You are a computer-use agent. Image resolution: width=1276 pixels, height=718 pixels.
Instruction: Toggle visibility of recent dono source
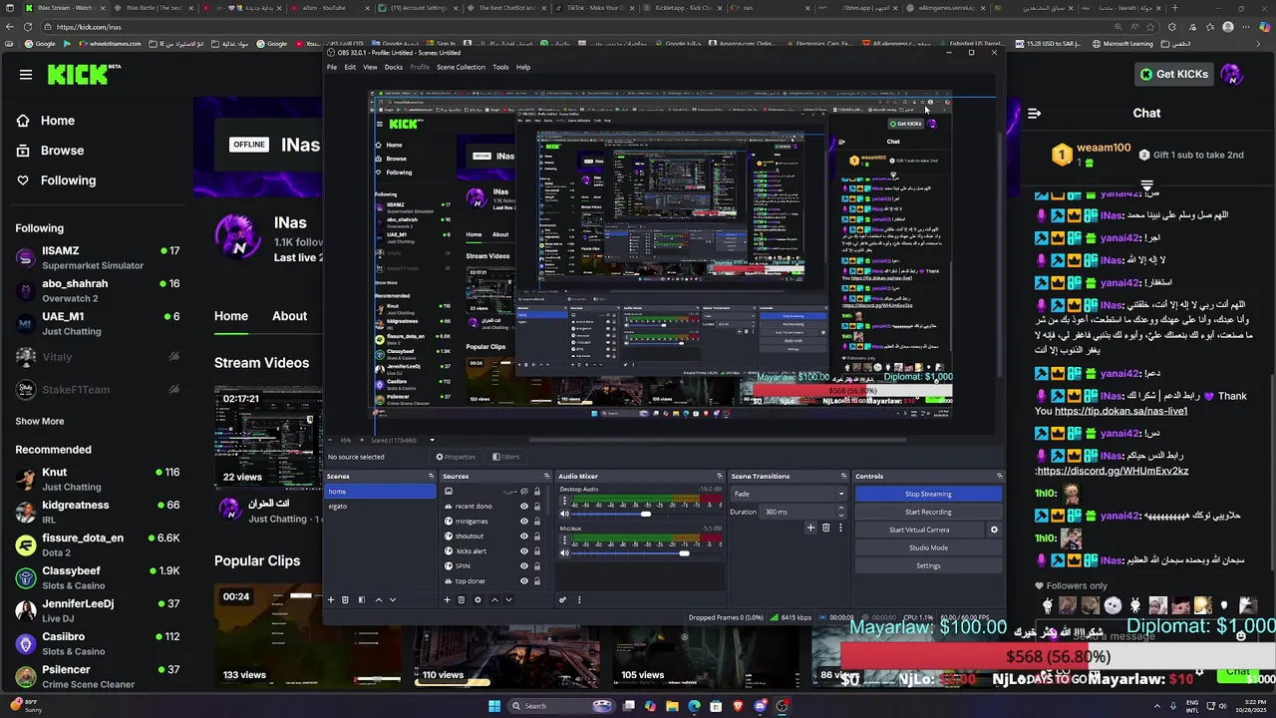point(524,507)
